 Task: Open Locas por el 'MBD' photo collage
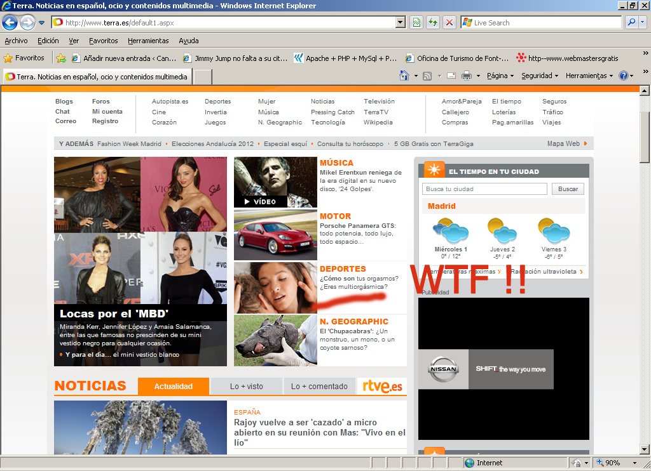click(x=140, y=261)
